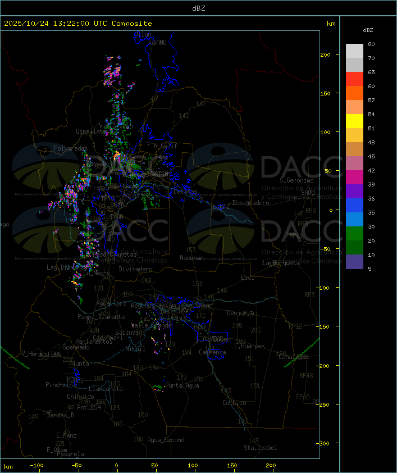Select the orange 57–60 dBZ legend swatch
This screenshot has height=473, width=397.
click(354, 93)
